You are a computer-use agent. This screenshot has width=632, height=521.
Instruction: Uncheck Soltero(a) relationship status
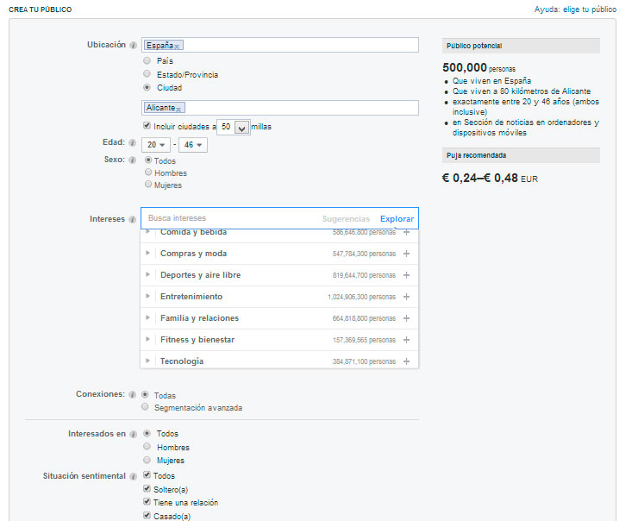pyautogui.click(x=147, y=489)
